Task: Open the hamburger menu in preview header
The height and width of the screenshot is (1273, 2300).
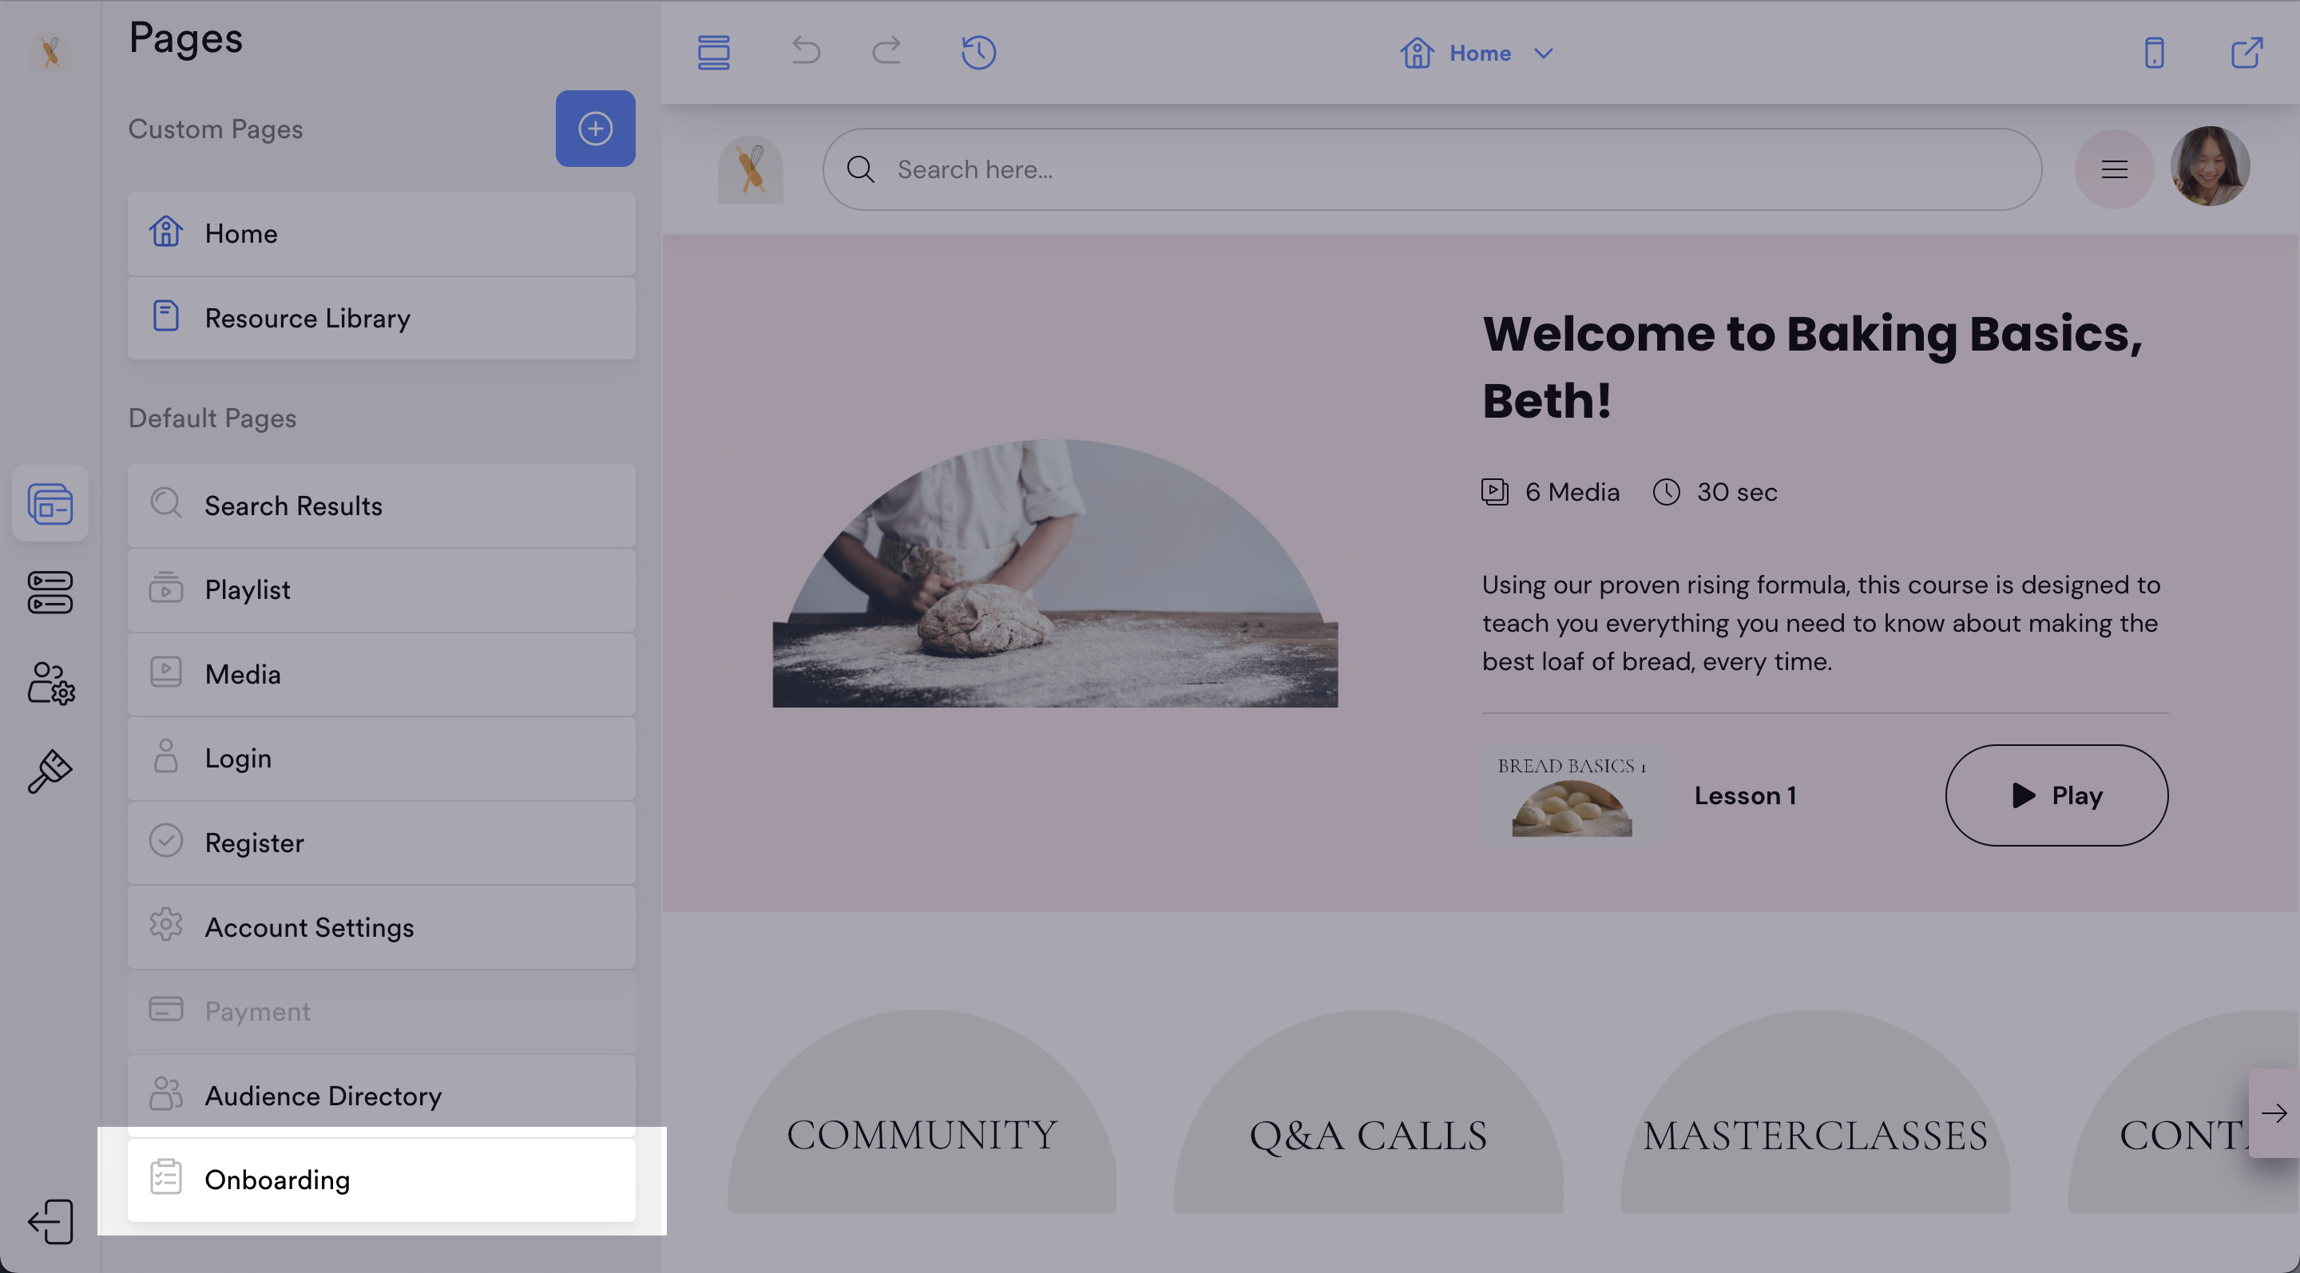Action: coord(2113,169)
